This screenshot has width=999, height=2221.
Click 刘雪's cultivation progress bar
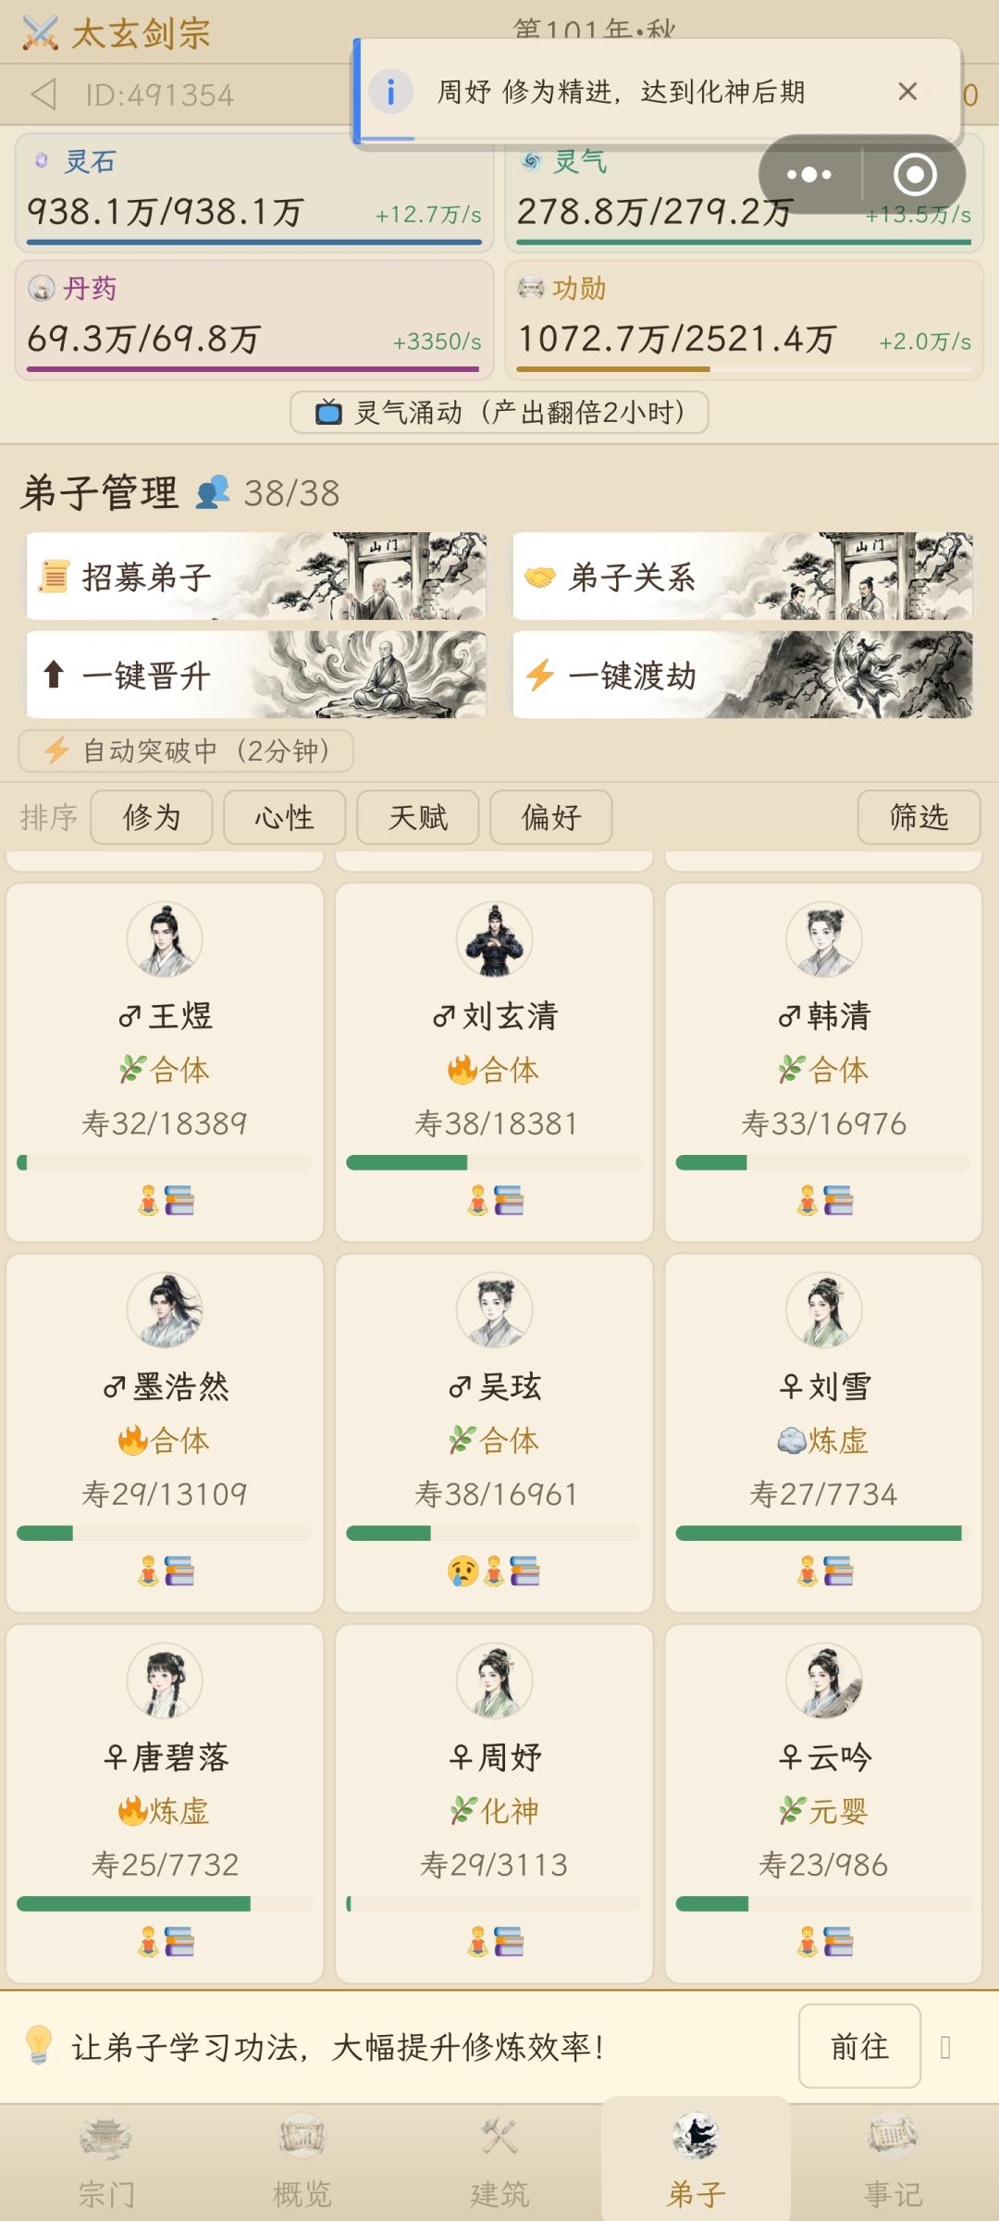(823, 1533)
